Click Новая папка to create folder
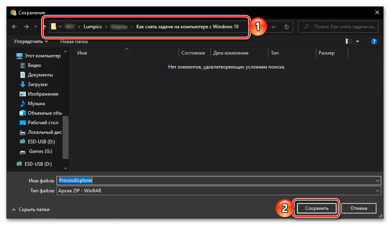Viewport: 390px width, 225px height. pyautogui.click(x=74, y=41)
